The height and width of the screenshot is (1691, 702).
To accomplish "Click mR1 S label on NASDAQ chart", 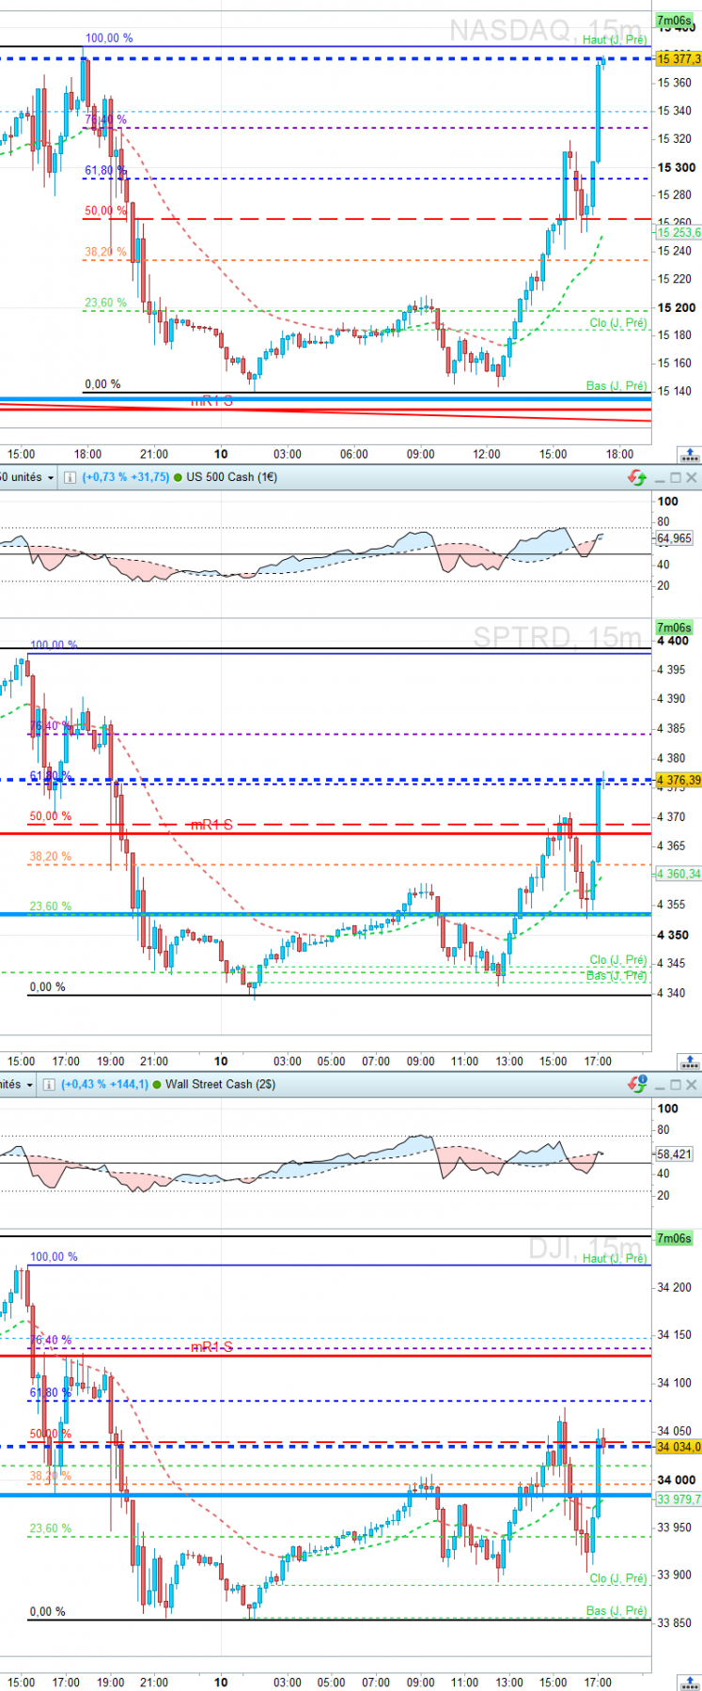I will pos(211,401).
